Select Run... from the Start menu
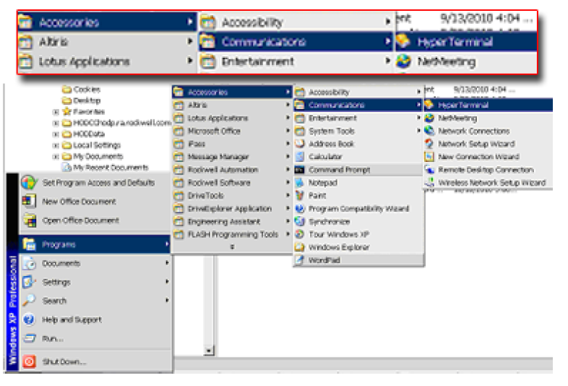This screenshot has width=568, height=386. 52,338
